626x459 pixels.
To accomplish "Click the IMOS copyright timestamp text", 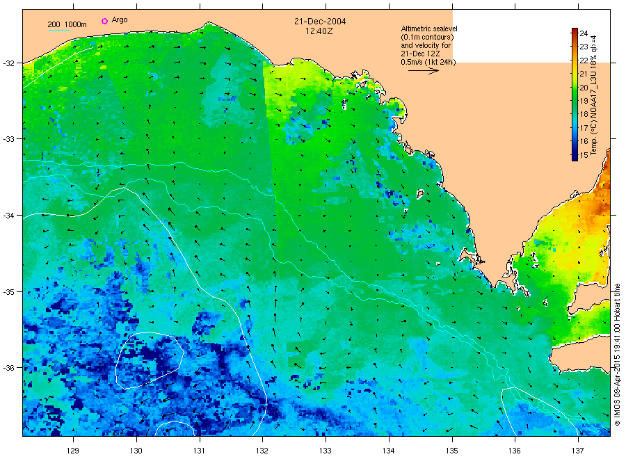I will point(617,355).
